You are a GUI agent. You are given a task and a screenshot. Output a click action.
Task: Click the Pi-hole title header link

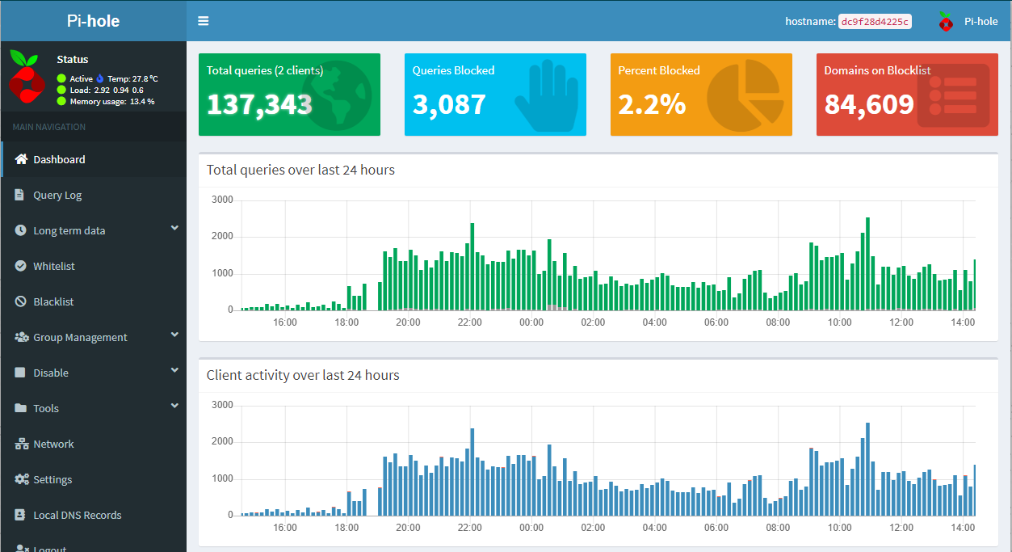point(93,21)
